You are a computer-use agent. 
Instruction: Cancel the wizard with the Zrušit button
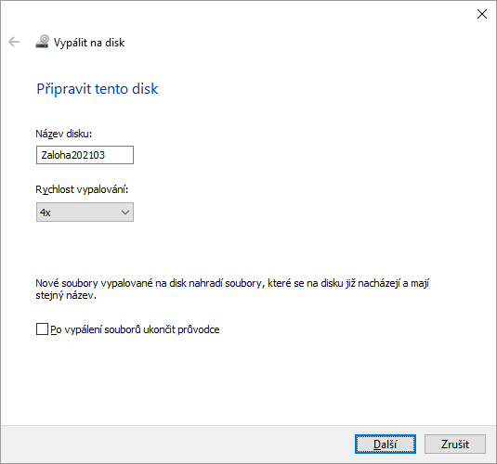click(x=455, y=444)
